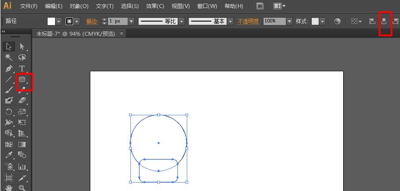The image size is (400, 191).
Task: Click the Recolor Artwork color wheel icon
Action: [x=337, y=22]
